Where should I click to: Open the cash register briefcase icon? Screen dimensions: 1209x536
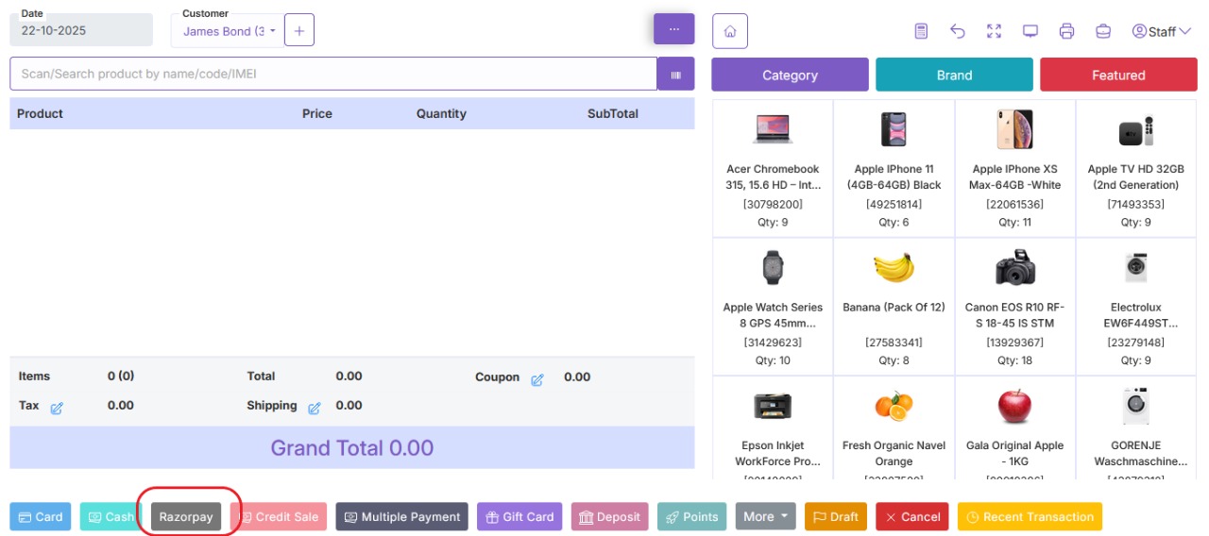coord(1102,31)
